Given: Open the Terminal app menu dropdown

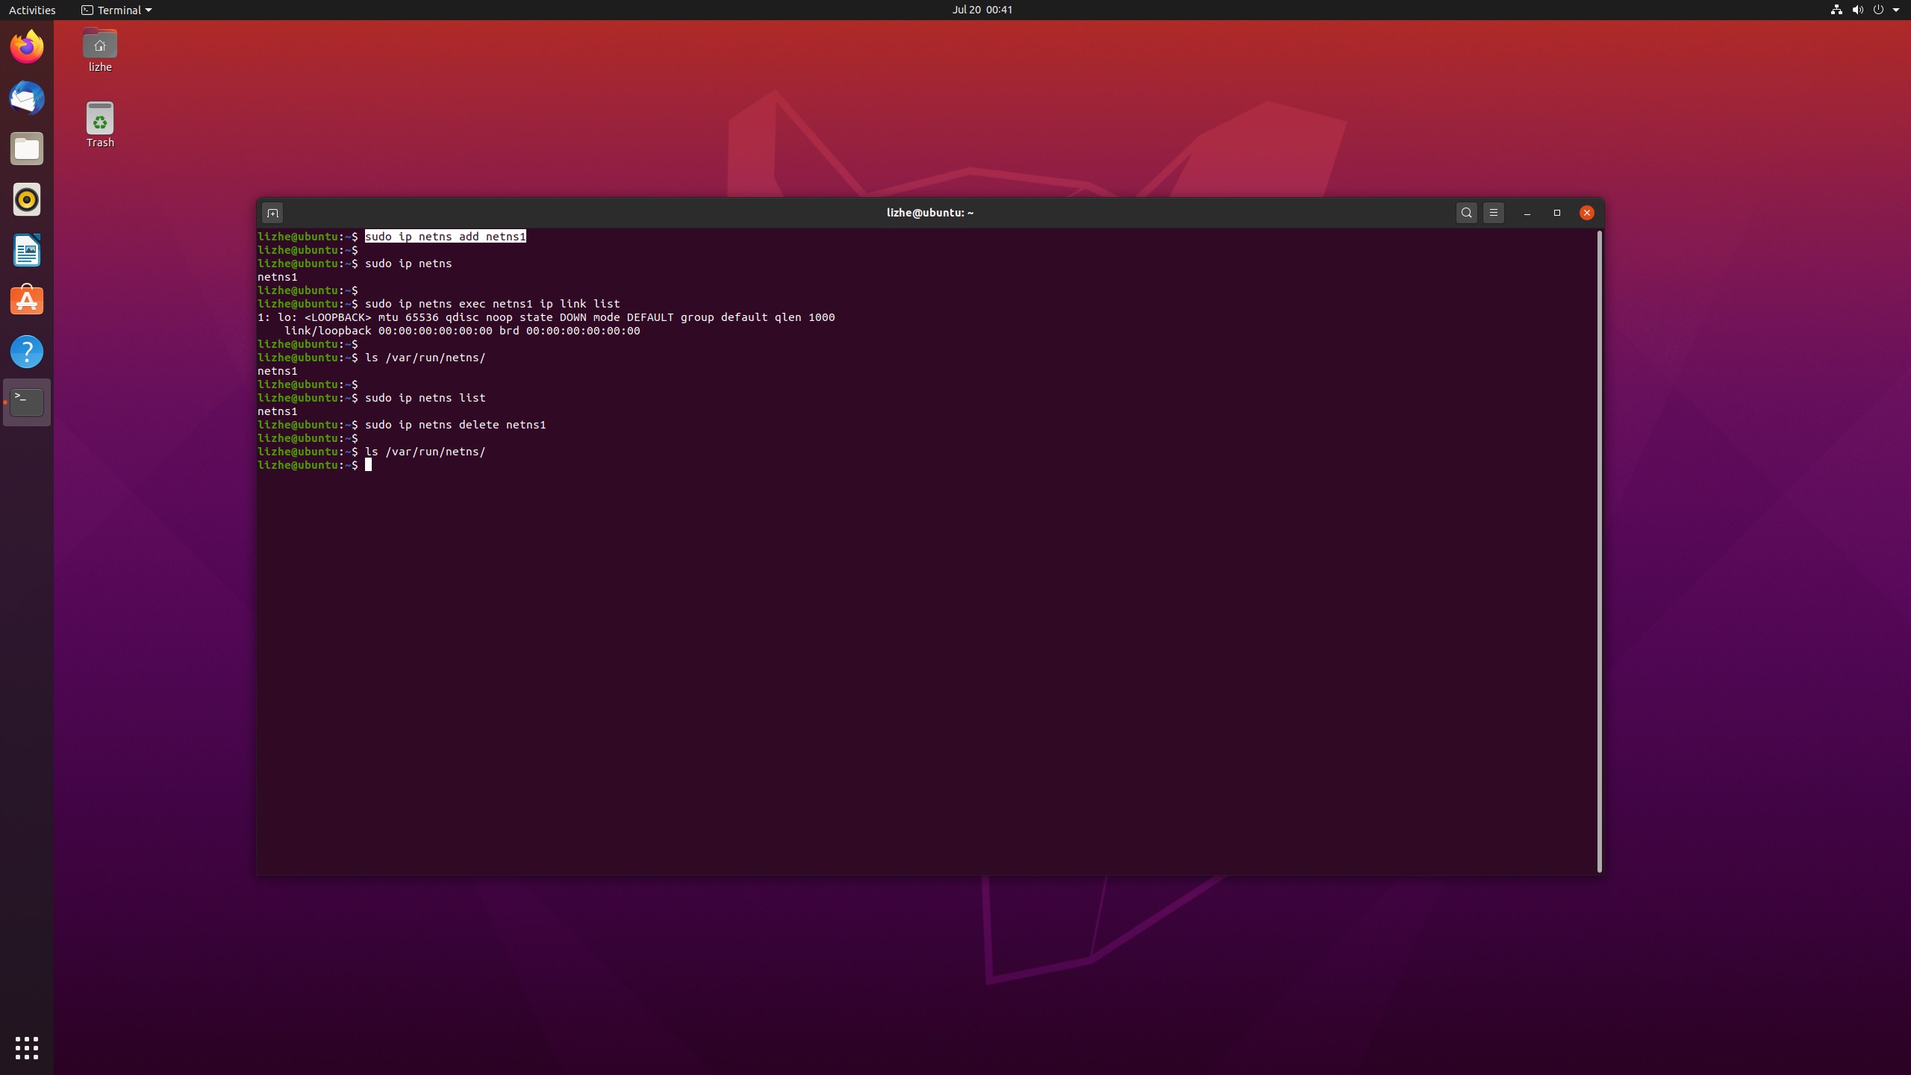Looking at the screenshot, I should tap(116, 10).
